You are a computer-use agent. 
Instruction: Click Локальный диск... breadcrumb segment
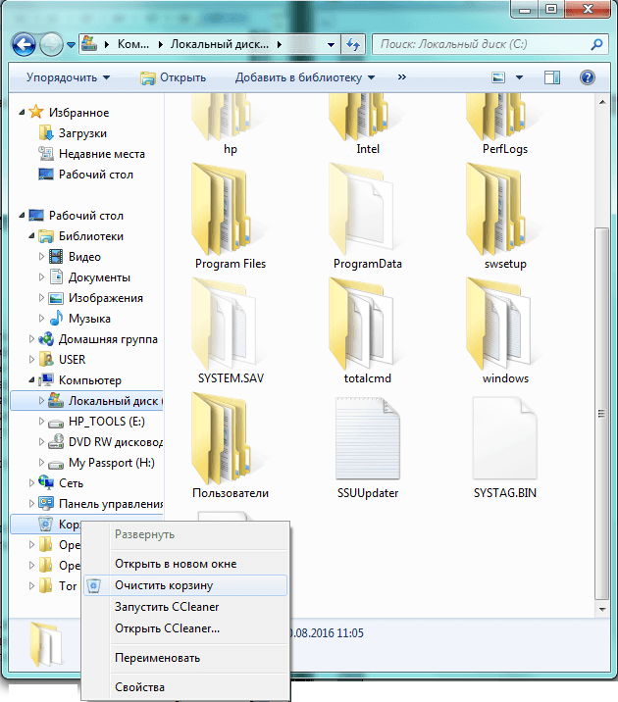[220, 44]
